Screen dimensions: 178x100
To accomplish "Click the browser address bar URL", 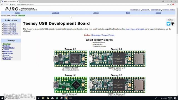I will pyautogui.click(x=25, y=4).
